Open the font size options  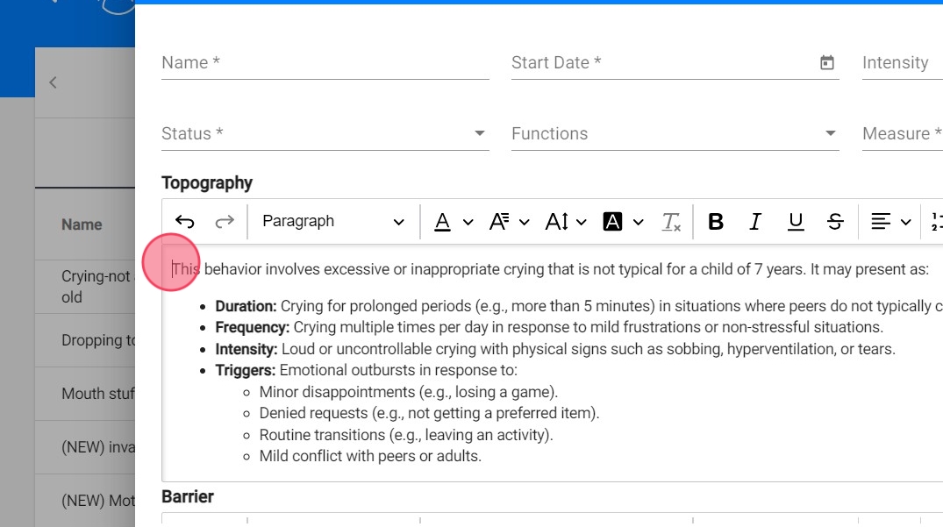[x=566, y=222]
